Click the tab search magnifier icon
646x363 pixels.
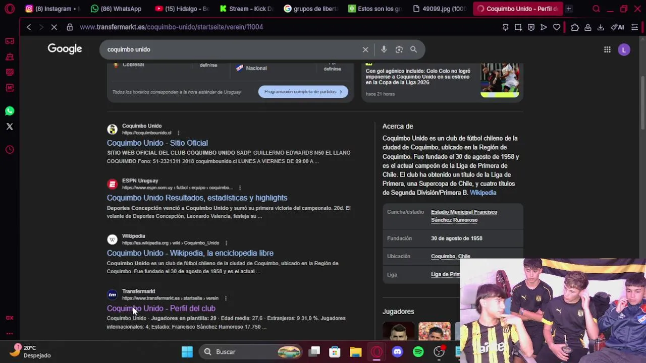pyautogui.click(x=596, y=9)
